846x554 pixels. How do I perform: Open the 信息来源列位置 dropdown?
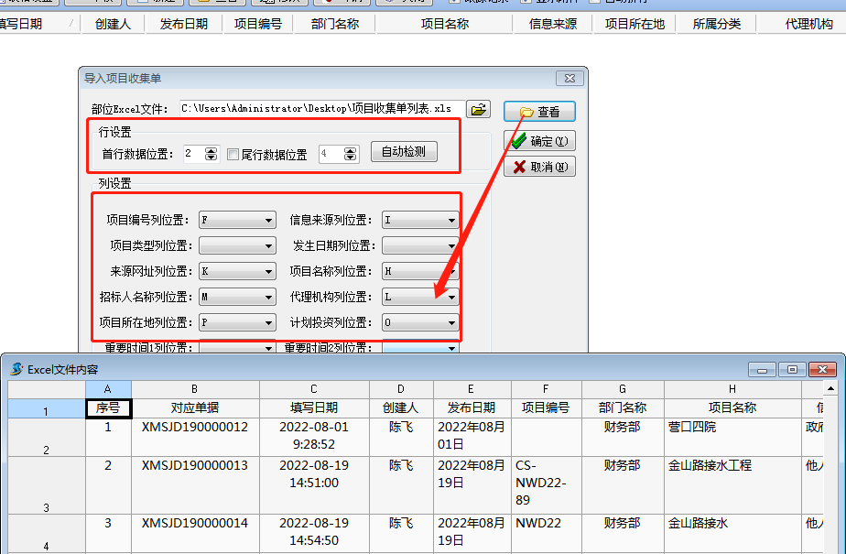tap(451, 221)
